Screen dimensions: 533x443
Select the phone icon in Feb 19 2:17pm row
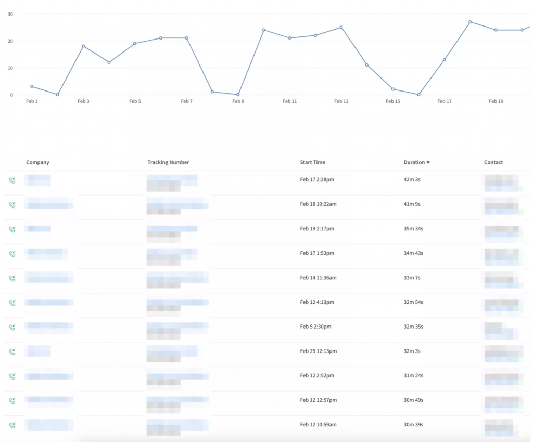(12, 229)
